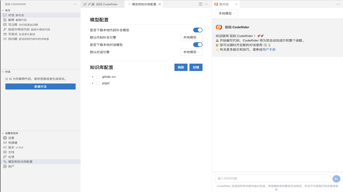The width and height of the screenshot is (343, 192).
Task: Expand the jetjet tree node
Action: click(93, 83)
